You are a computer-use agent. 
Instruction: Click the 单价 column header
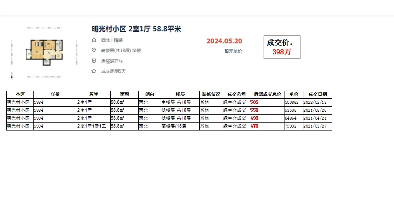tap(294, 95)
